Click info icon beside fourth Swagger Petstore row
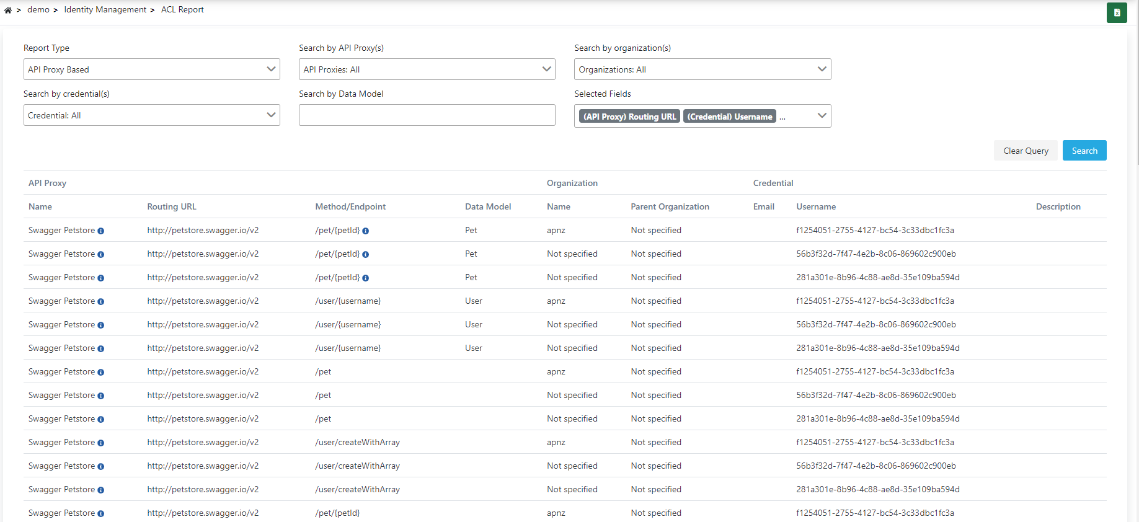The image size is (1139, 522). click(x=100, y=301)
